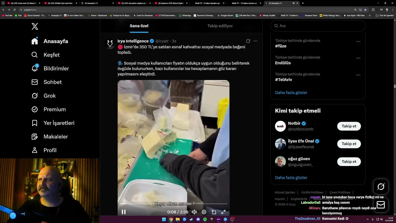Open Google Gemini bookmark
Viewport: 396px width, 223px height.
(225, 15)
